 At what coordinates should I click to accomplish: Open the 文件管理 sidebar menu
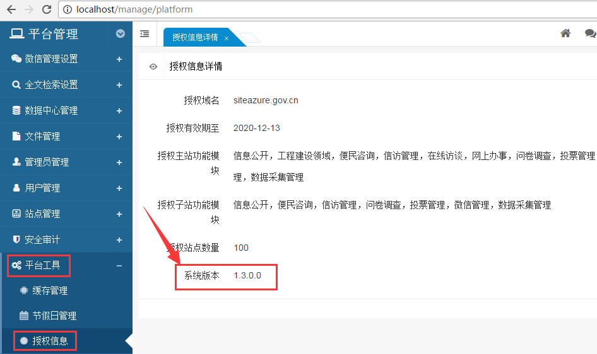pos(42,137)
